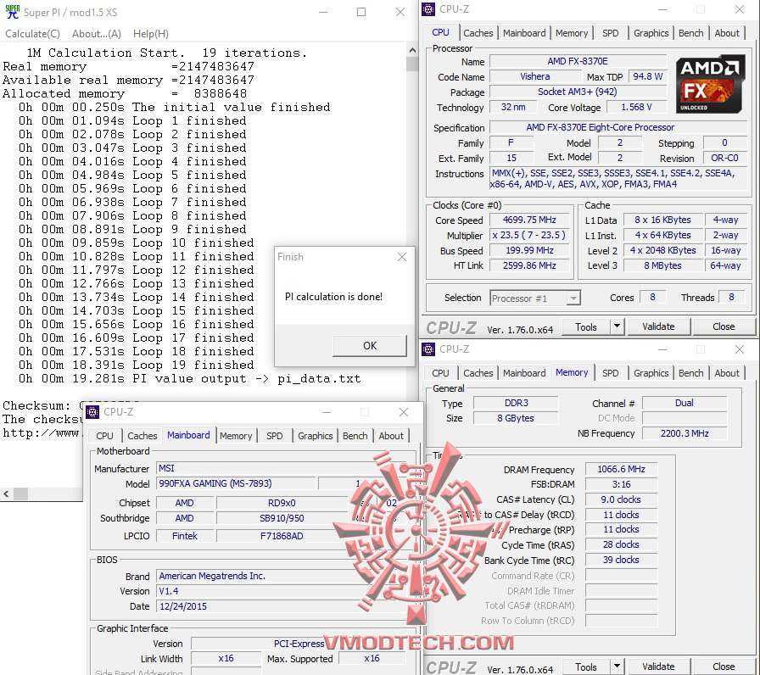Close the Super PI window
This screenshot has height=675, width=760.
(400, 12)
